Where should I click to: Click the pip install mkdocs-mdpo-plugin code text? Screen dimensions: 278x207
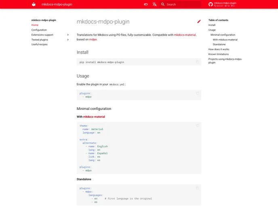pyautogui.click(x=102, y=62)
